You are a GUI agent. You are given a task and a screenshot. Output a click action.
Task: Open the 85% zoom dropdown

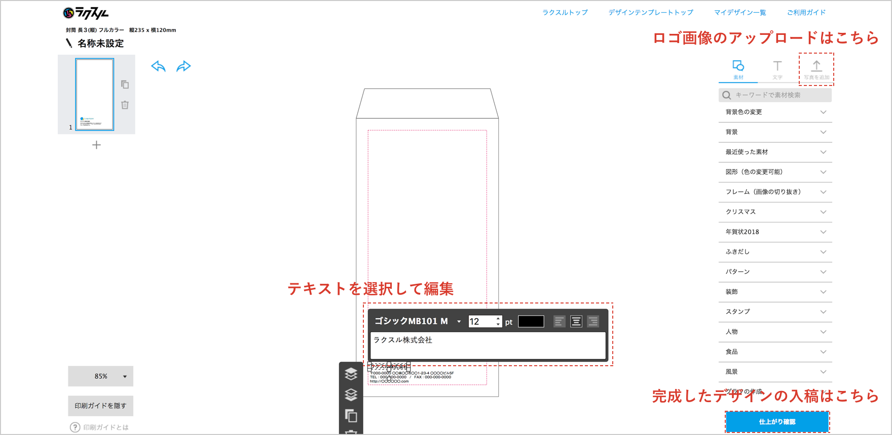tap(101, 376)
